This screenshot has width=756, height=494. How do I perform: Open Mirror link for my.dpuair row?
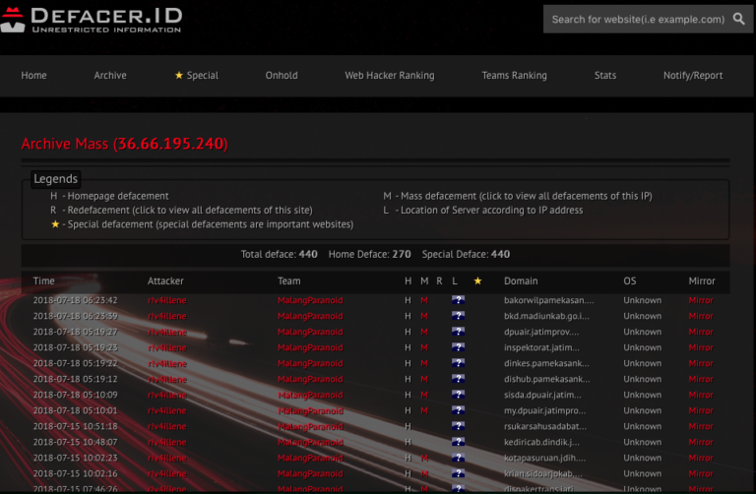click(701, 410)
